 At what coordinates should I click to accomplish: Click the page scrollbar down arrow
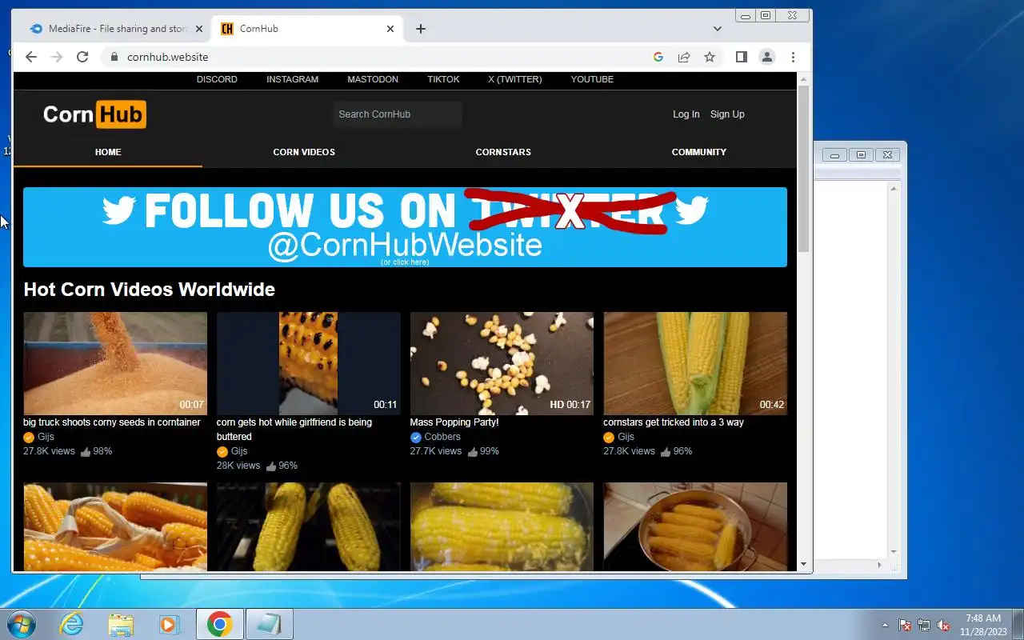804,564
